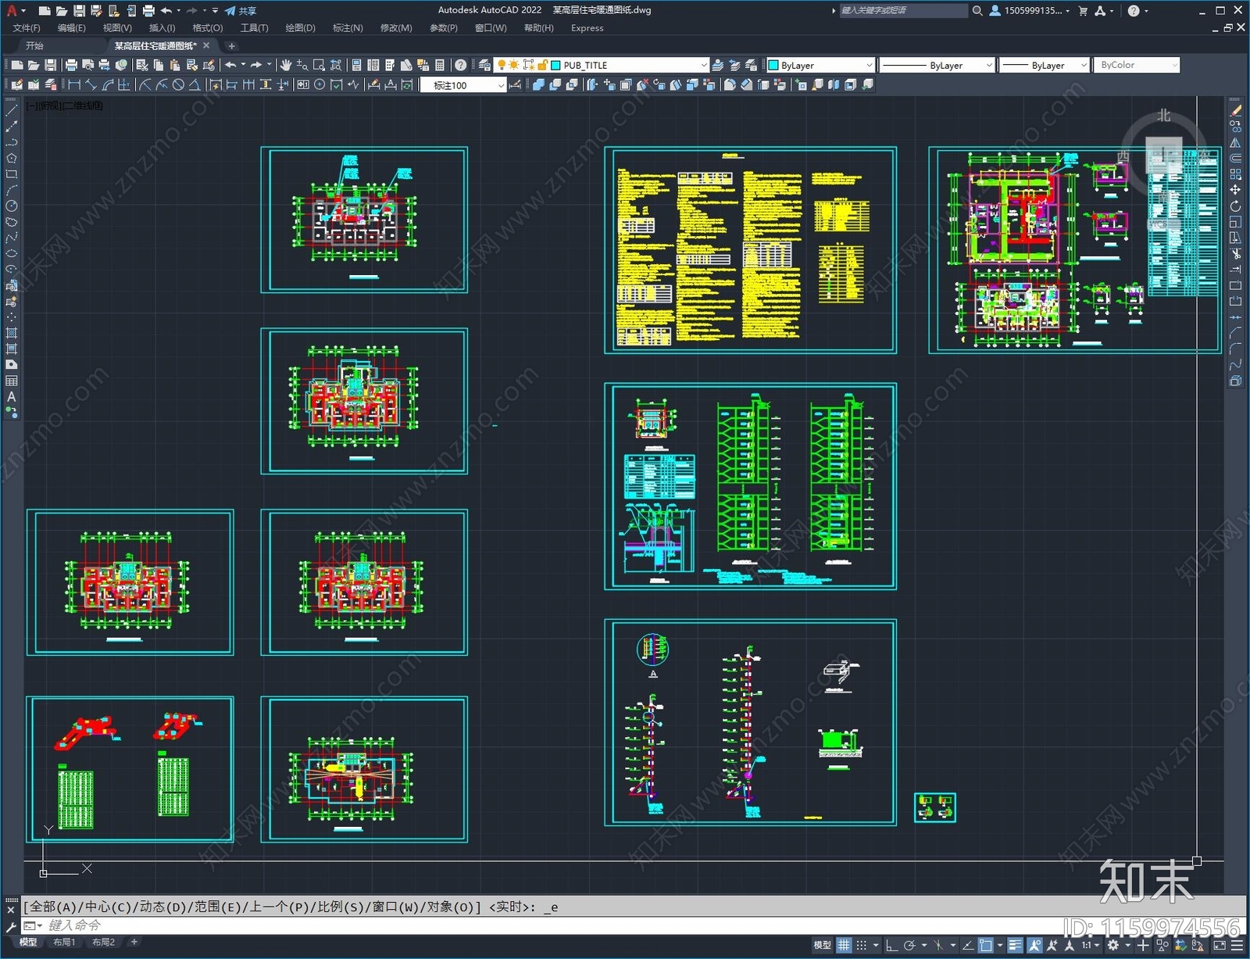
Task: Toggle snap mode dots in the status bar
Action: point(862,945)
